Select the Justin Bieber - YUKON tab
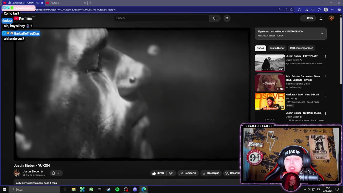The height and width of the screenshot is (193, 343). [x=24, y=3]
